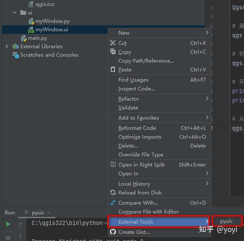The height and width of the screenshot is (241, 244).
Task: Open the Refactor submenu
Action: 159,99
